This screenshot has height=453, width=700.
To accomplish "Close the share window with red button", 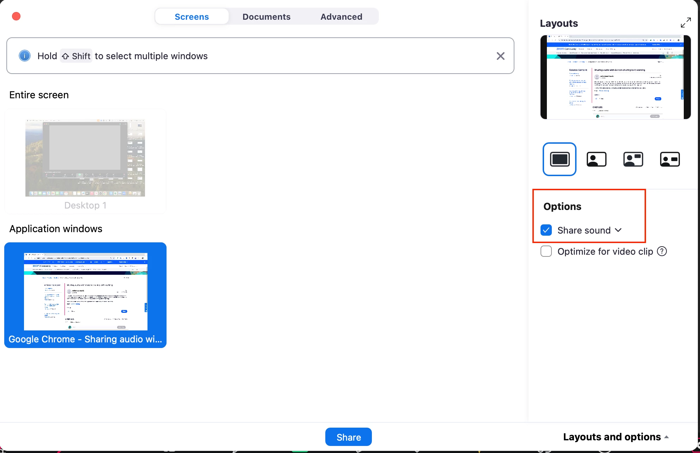I will (x=16, y=16).
